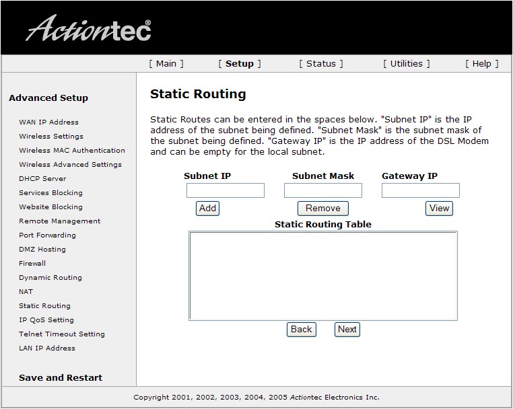Open the Firewall settings link
The height and width of the screenshot is (409, 513).
click(x=32, y=263)
